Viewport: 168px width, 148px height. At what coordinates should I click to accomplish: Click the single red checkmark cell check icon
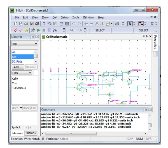pyautogui.click(x=21, y=30)
